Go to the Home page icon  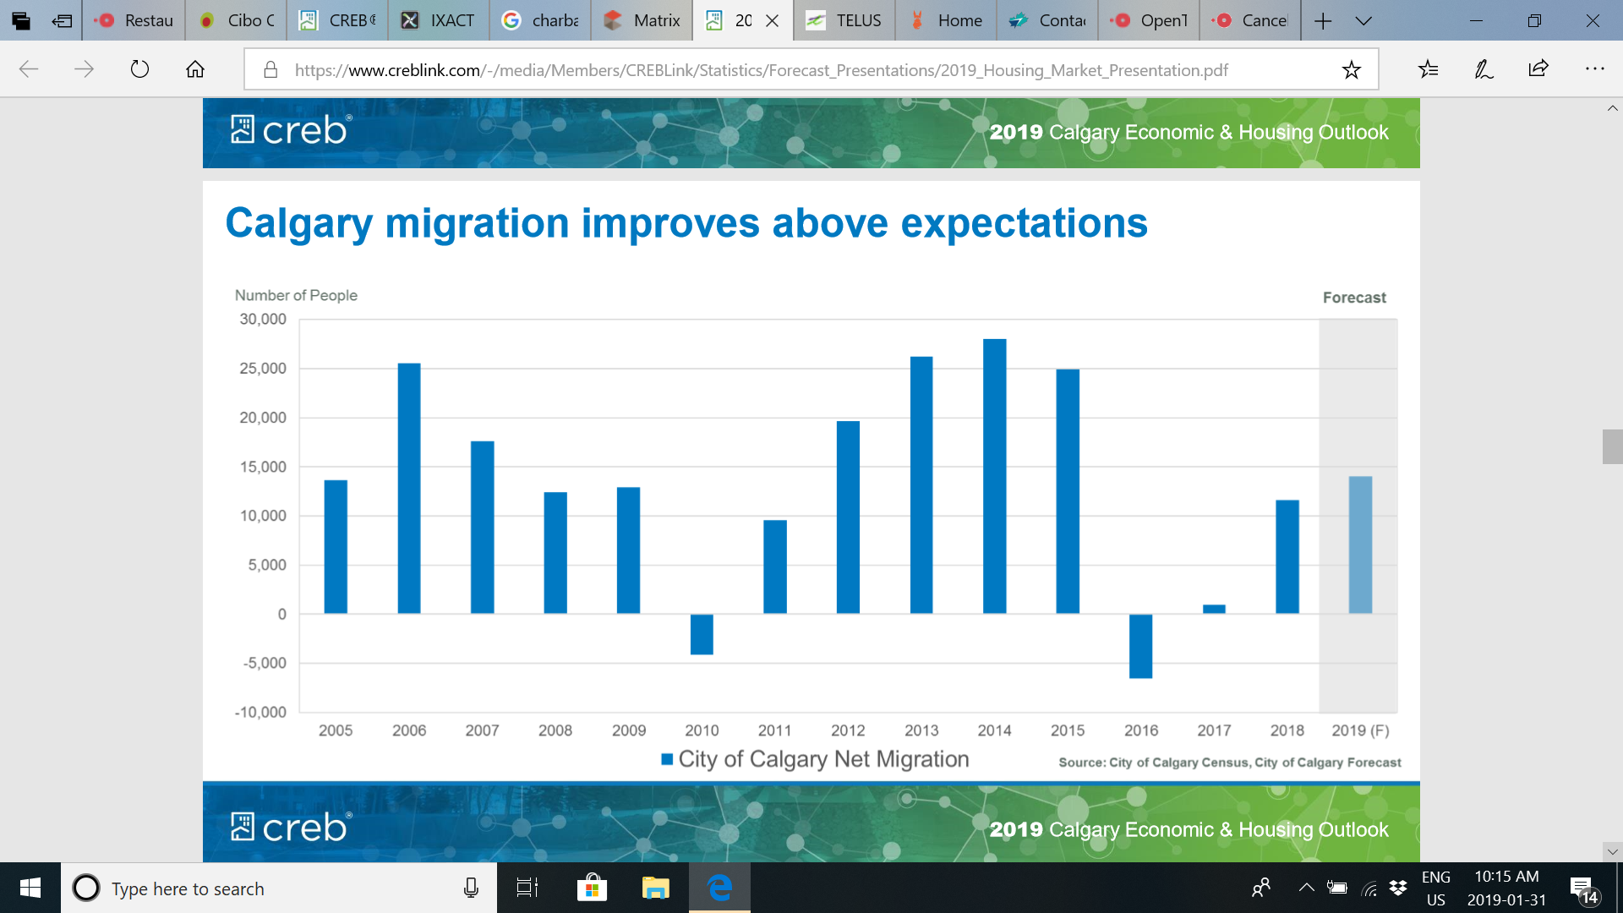pyautogui.click(x=195, y=69)
